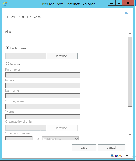This screenshot has height=161, width=136.
Task: Open the zoom level dropdown arrow
Action: coord(127,156)
